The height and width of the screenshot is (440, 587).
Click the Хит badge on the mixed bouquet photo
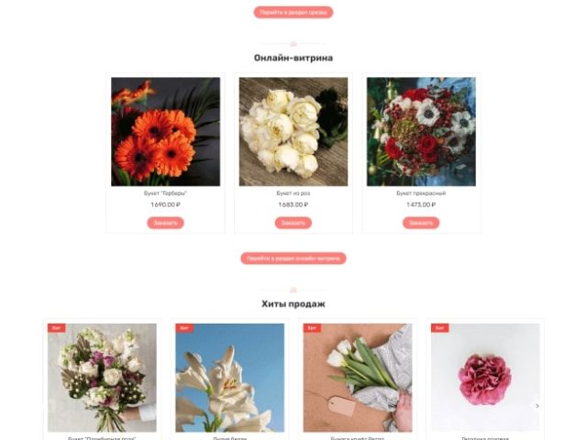point(57,328)
